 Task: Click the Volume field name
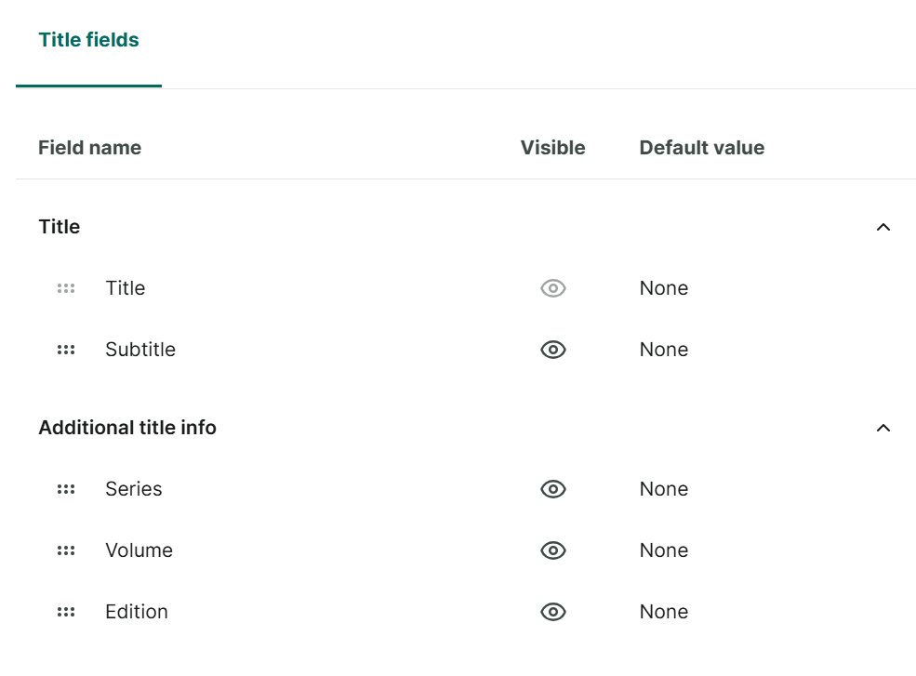click(139, 550)
